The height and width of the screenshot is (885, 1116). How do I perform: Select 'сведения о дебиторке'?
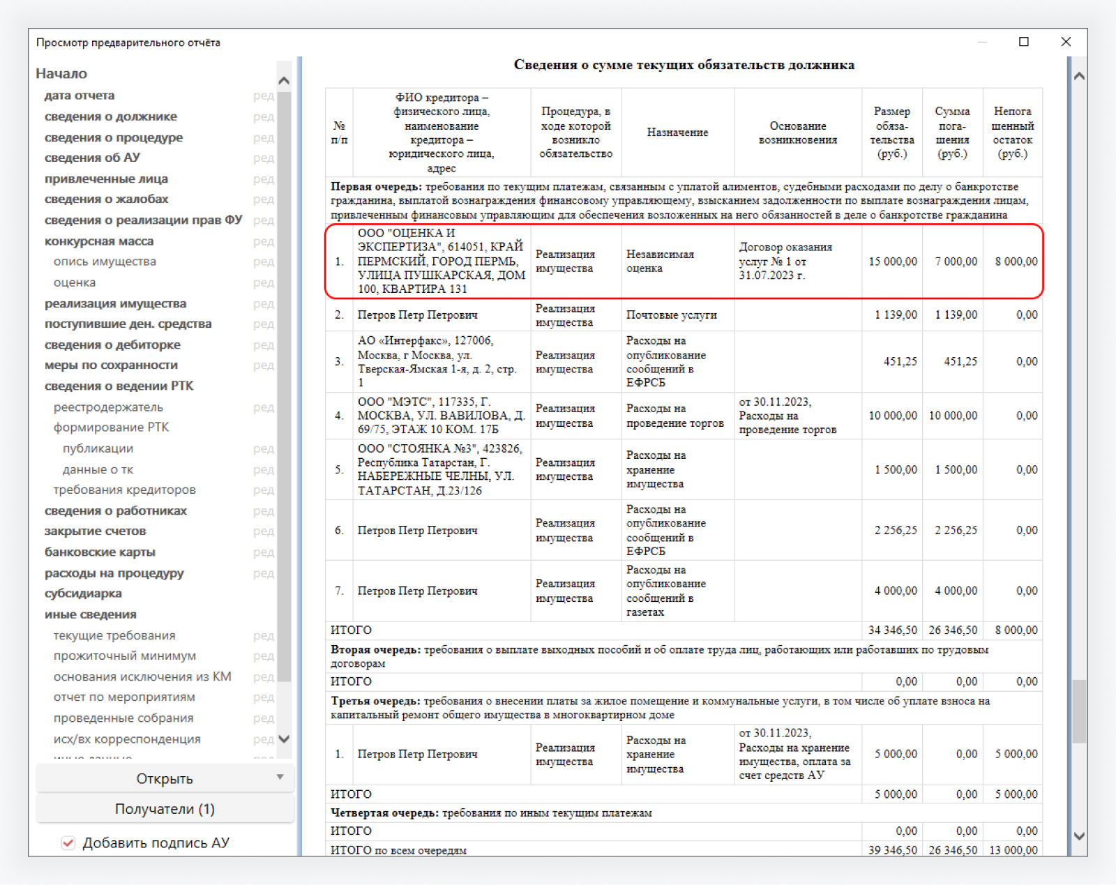(112, 345)
